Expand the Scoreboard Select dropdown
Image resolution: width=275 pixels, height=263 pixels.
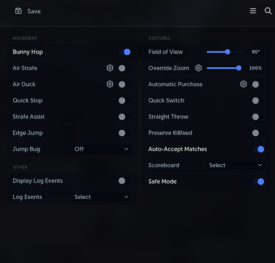pos(236,165)
